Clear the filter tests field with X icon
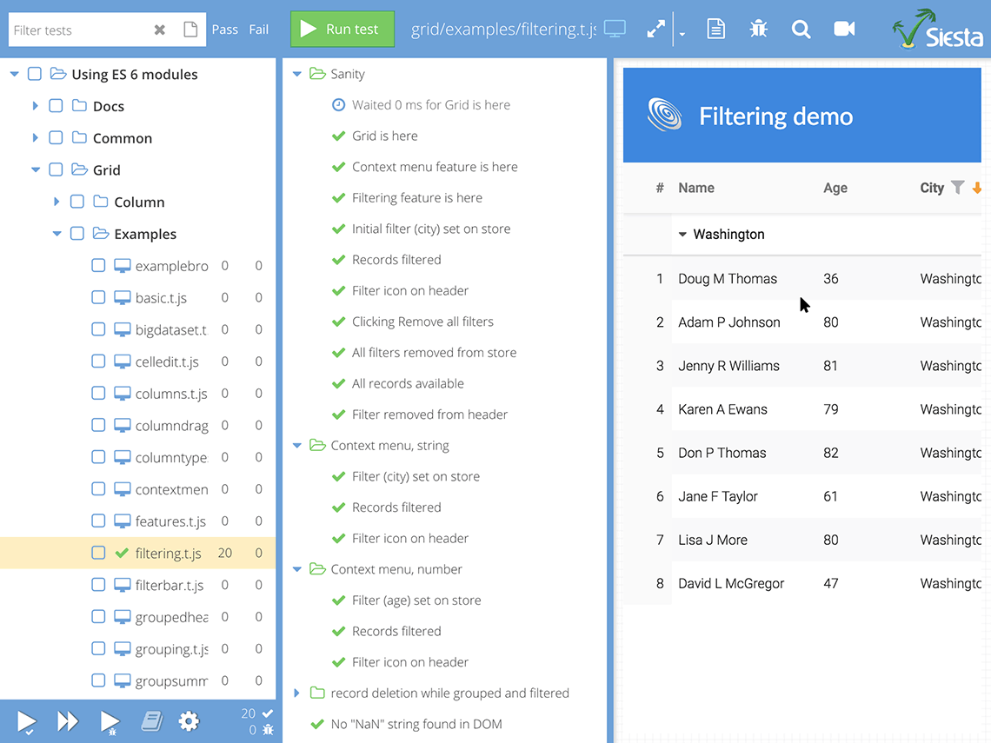Screen dimensions: 991x743 (x=160, y=30)
